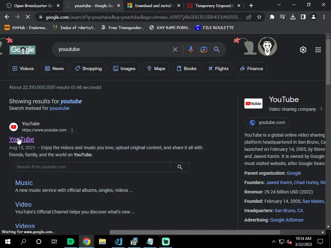
Task: Close the Temporary Disposable tab
Action: click(239, 6)
